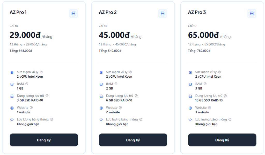Click help icon next to AZ Pro 2 Website

120,107
